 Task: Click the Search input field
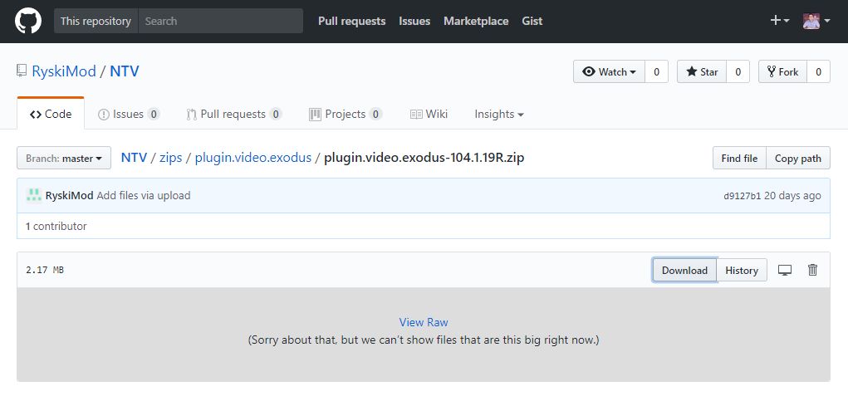pyautogui.click(x=221, y=21)
